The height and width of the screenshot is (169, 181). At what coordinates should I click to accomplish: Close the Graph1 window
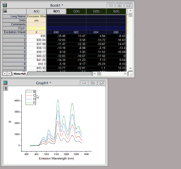[102, 83]
